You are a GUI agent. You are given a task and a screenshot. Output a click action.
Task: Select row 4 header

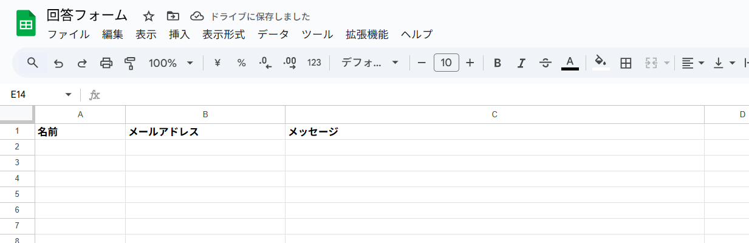click(x=17, y=179)
